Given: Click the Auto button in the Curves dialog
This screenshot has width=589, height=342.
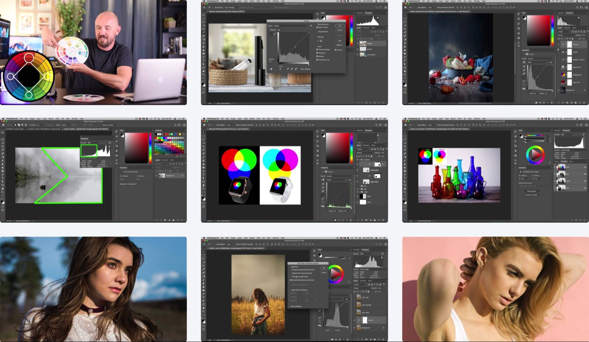Looking at the screenshot, I should (x=339, y=41).
